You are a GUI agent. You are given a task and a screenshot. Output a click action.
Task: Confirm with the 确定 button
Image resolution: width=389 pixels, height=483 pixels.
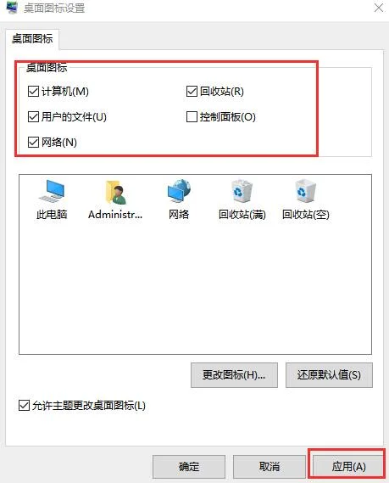coord(189,466)
